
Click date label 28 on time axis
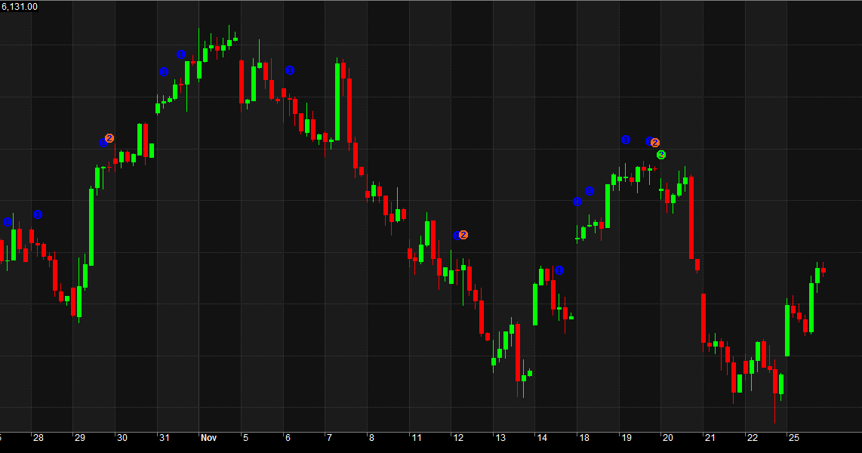(x=38, y=438)
